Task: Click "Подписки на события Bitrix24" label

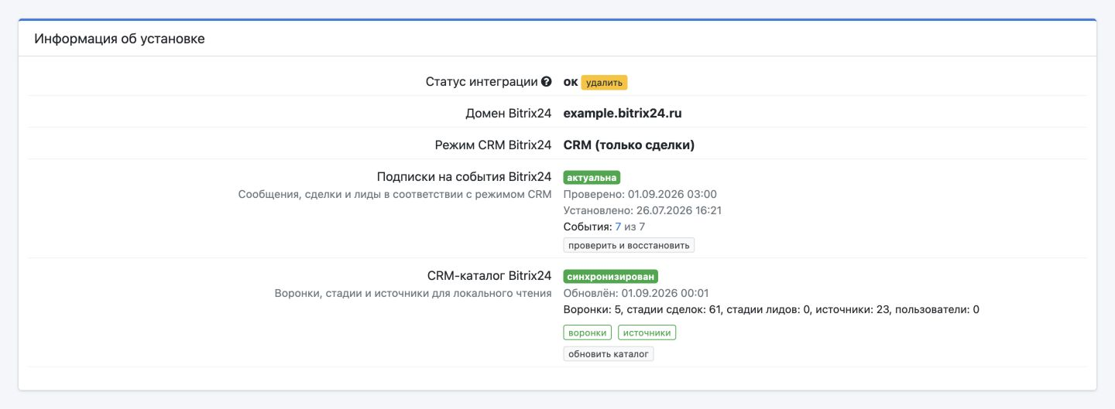Action: click(464, 176)
